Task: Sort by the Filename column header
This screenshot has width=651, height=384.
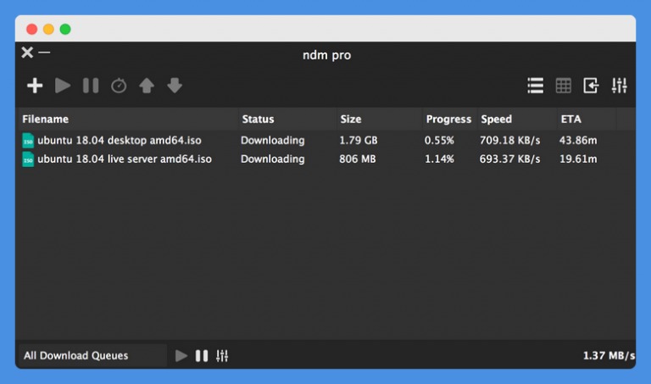Action: [x=46, y=120]
